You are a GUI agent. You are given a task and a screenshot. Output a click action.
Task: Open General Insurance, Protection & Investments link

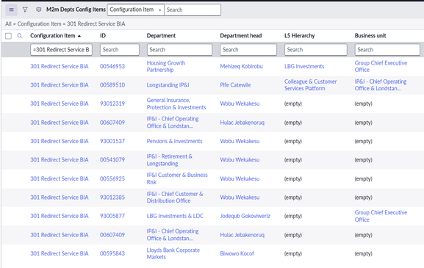point(176,104)
